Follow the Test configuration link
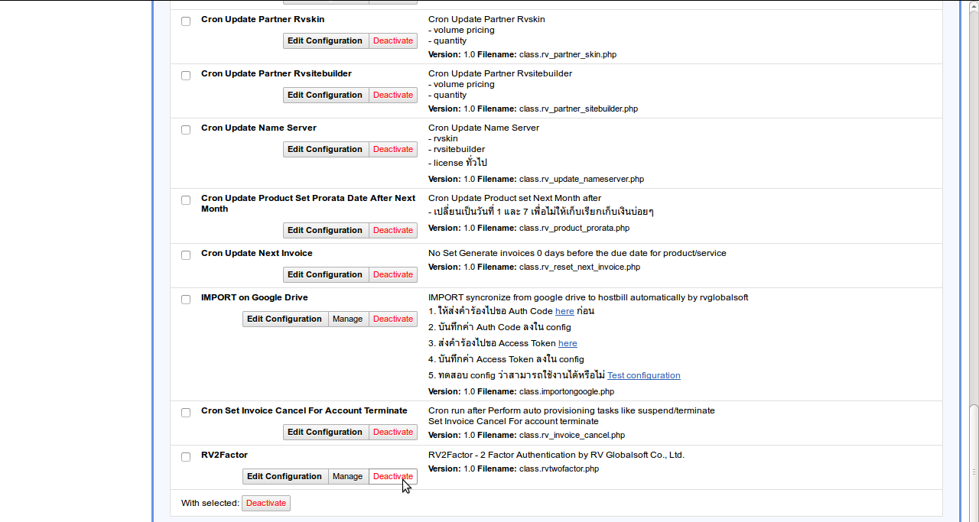The width and height of the screenshot is (979, 522). tap(644, 375)
